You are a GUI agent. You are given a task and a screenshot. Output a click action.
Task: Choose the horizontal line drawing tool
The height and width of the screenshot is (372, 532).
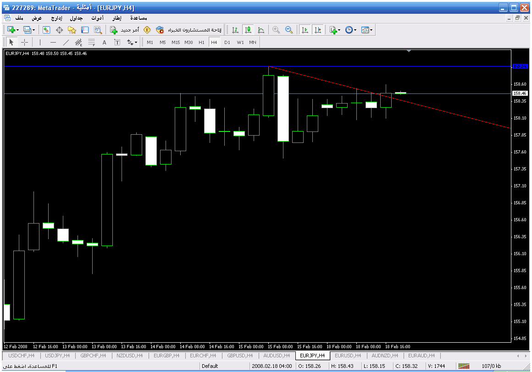point(53,43)
